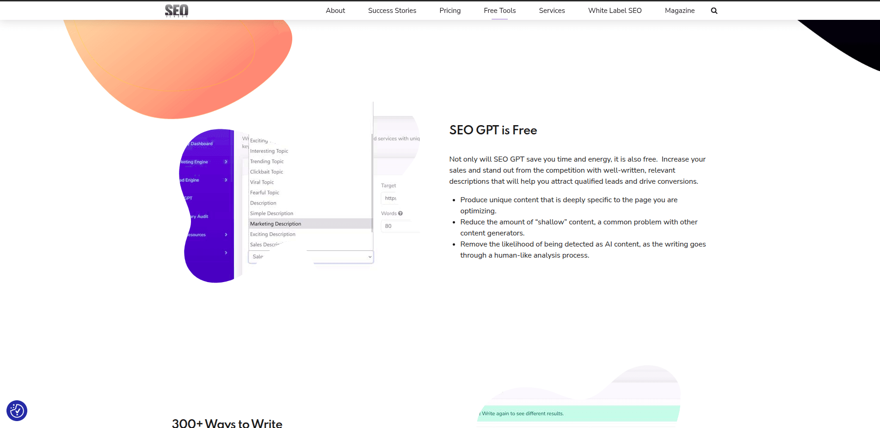Go to Success Stories page

(x=392, y=11)
